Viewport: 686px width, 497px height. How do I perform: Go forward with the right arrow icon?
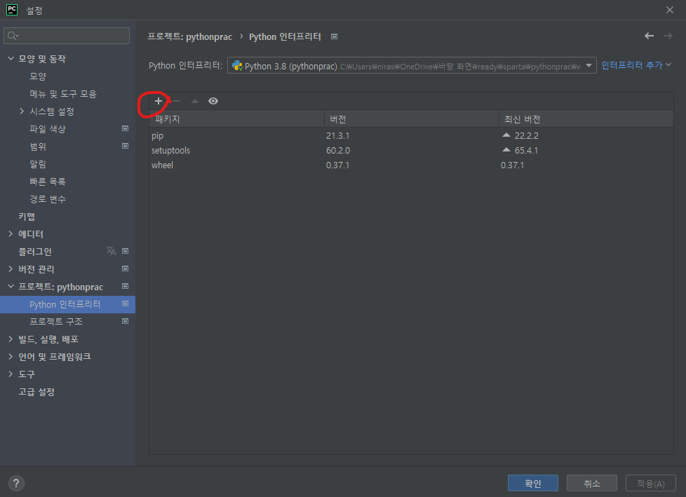(x=668, y=36)
